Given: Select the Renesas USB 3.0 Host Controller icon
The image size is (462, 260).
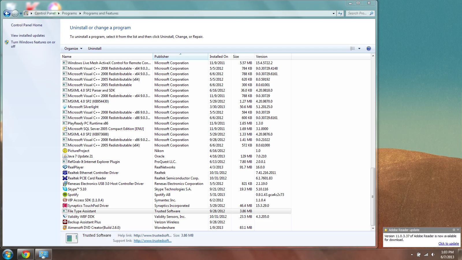Looking at the screenshot, I should 65,184.
